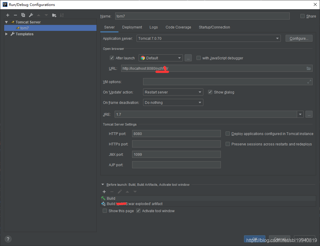Click the JMX port field
Viewport: 320px width, 246px height.
[x=176, y=154]
